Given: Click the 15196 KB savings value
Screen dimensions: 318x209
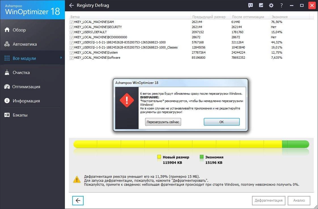Looking at the screenshot, I should point(214,162).
